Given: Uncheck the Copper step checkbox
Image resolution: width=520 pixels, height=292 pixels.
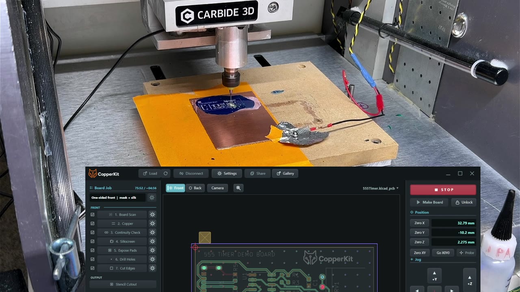Looking at the screenshot, I should click(93, 223).
